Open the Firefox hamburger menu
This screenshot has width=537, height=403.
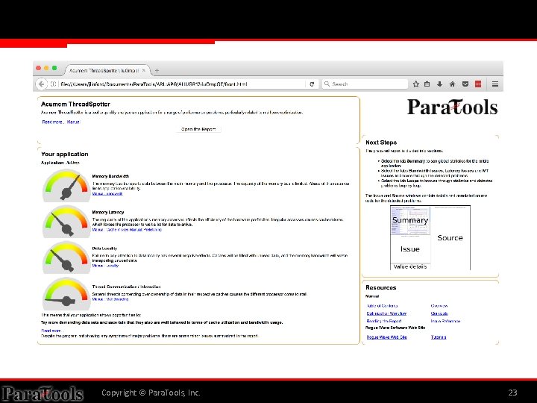[x=495, y=84]
